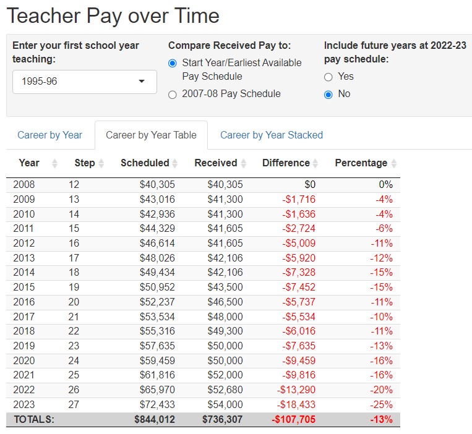472x434 pixels.
Task: Click the dropdown caret next to 1995-96
Action: pyautogui.click(x=142, y=82)
